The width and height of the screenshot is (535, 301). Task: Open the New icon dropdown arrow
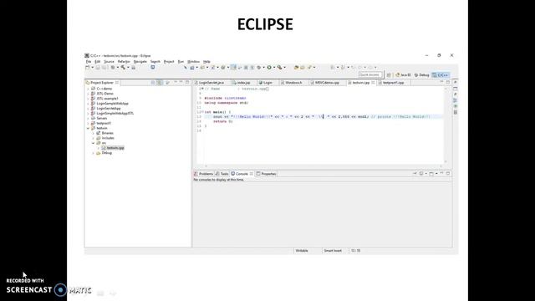click(x=93, y=68)
